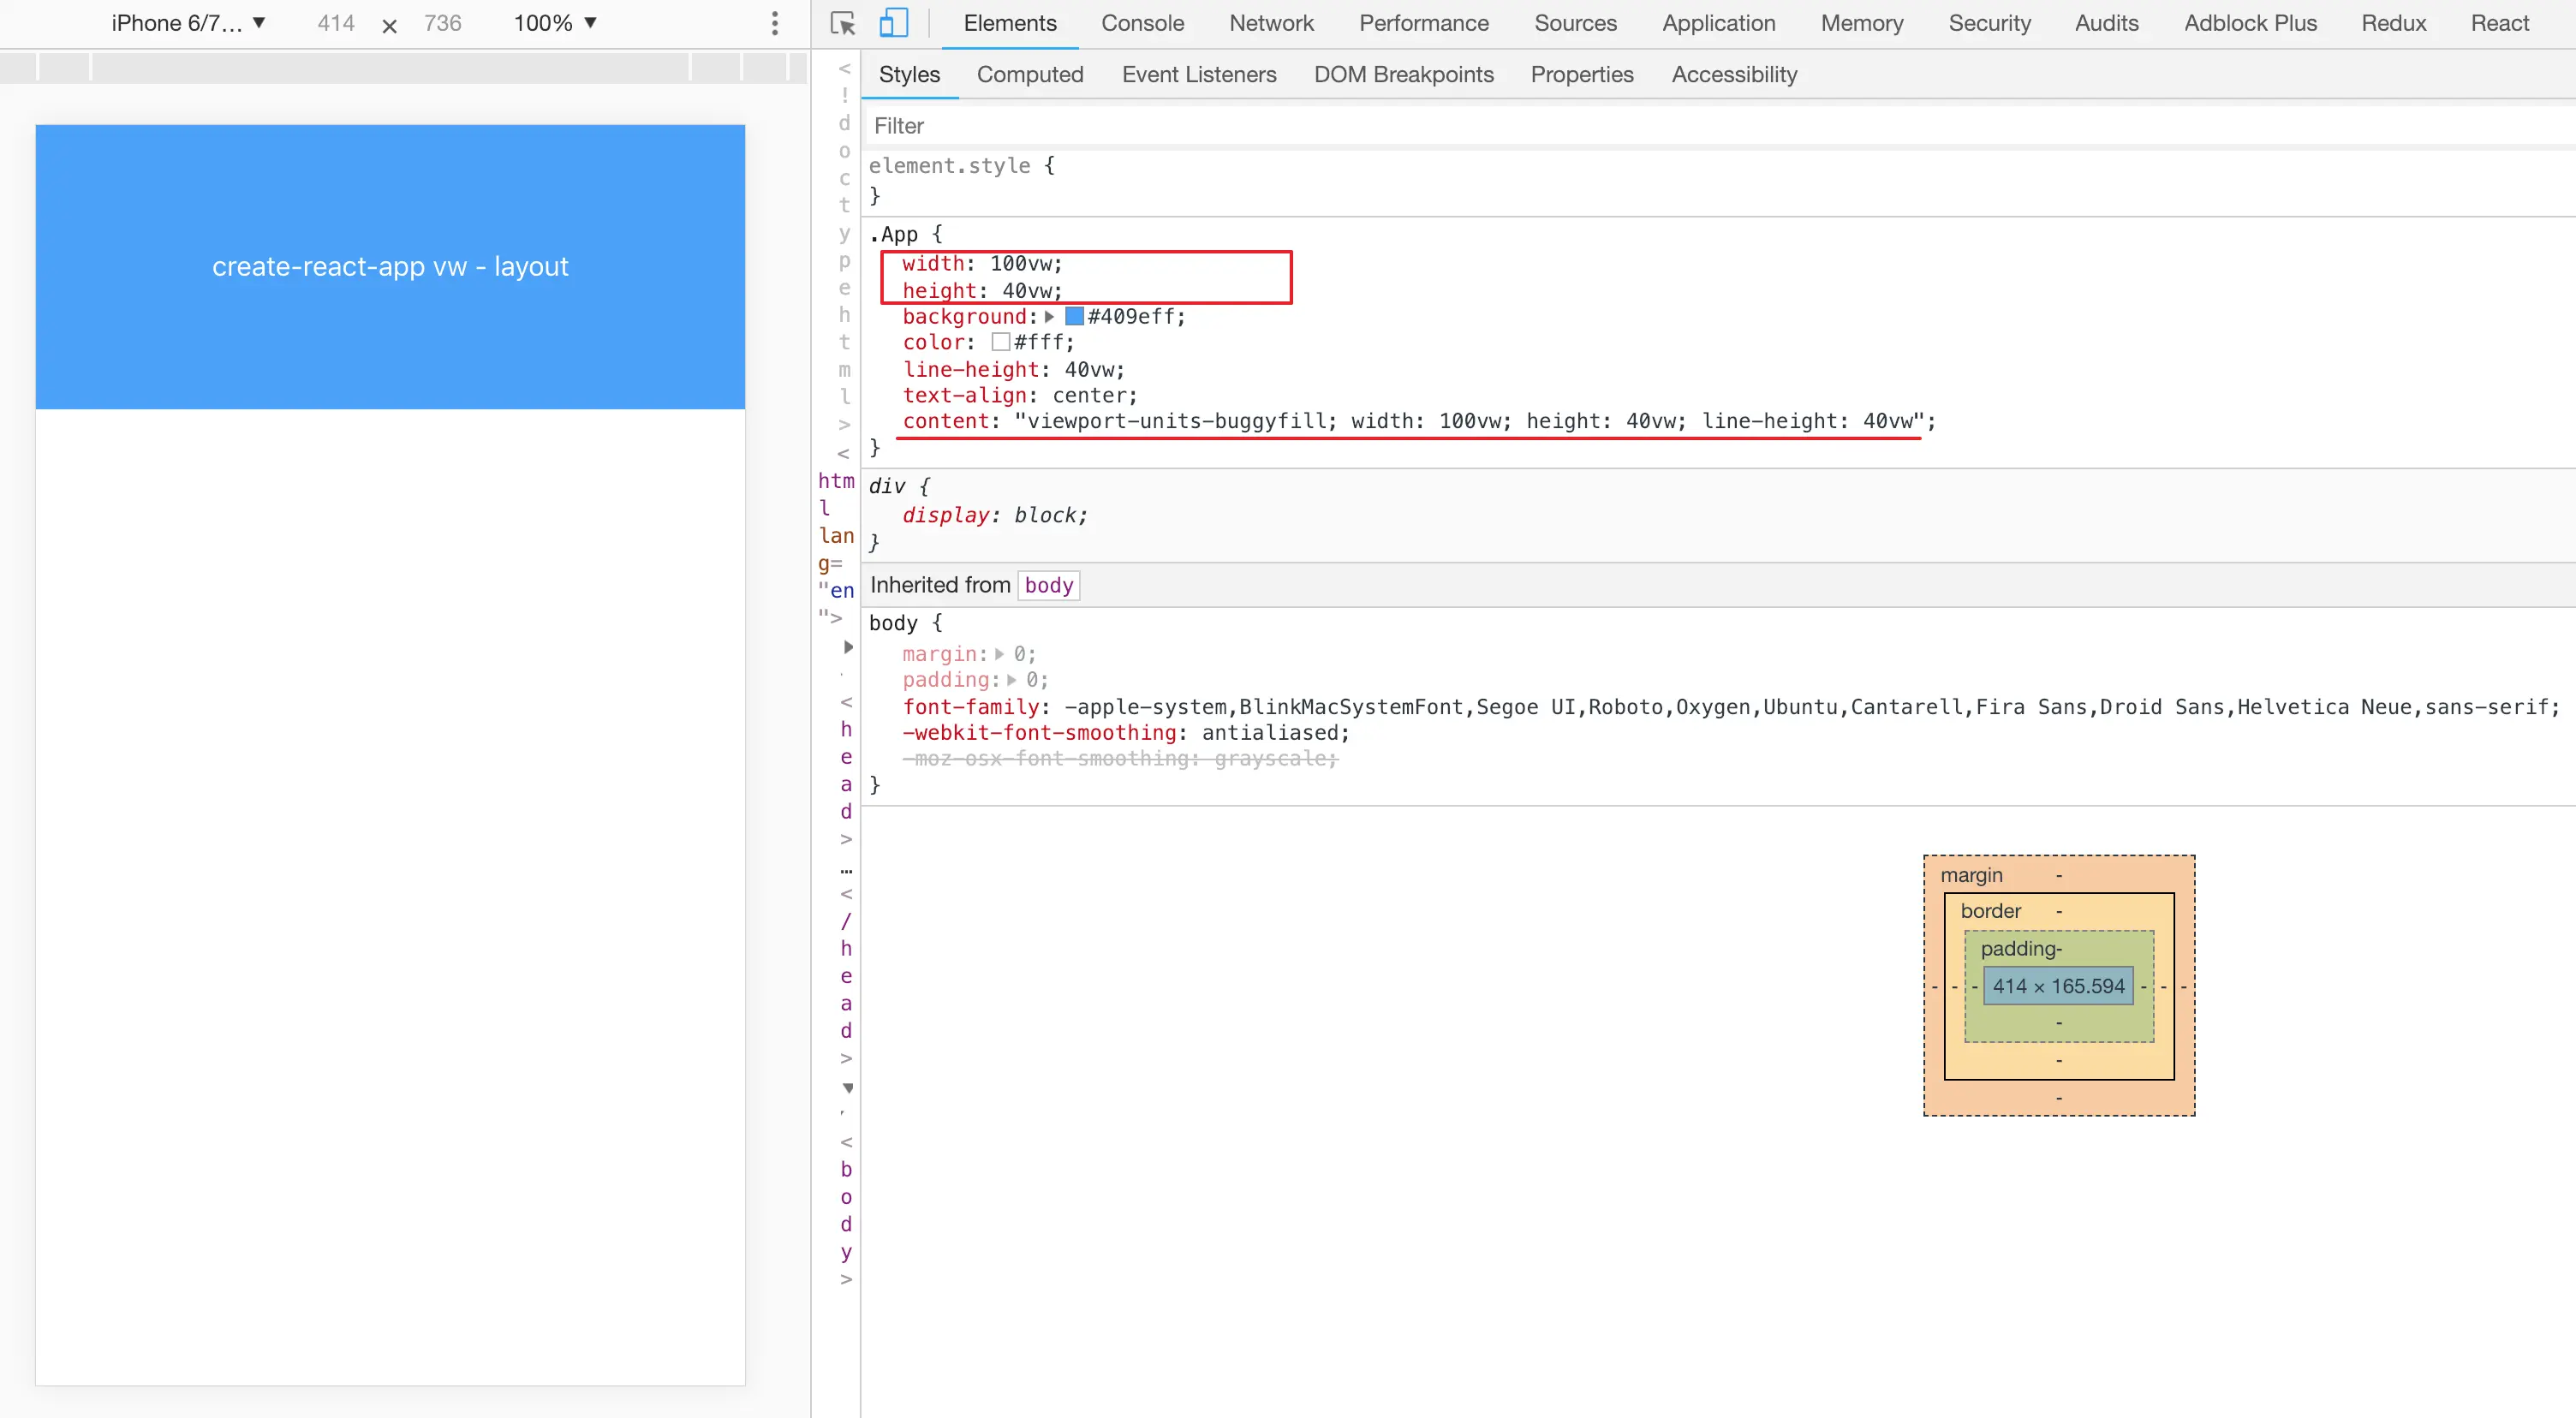Click the #409eff blue color swatch
The width and height of the screenshot is (2576, 1418).
tap(1074, 317)
